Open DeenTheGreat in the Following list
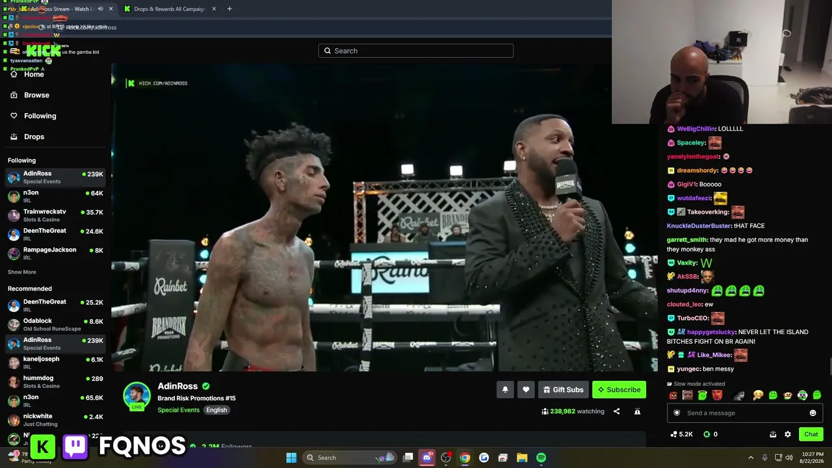This screenshot has height=468, width=832. tap(55, 233)
